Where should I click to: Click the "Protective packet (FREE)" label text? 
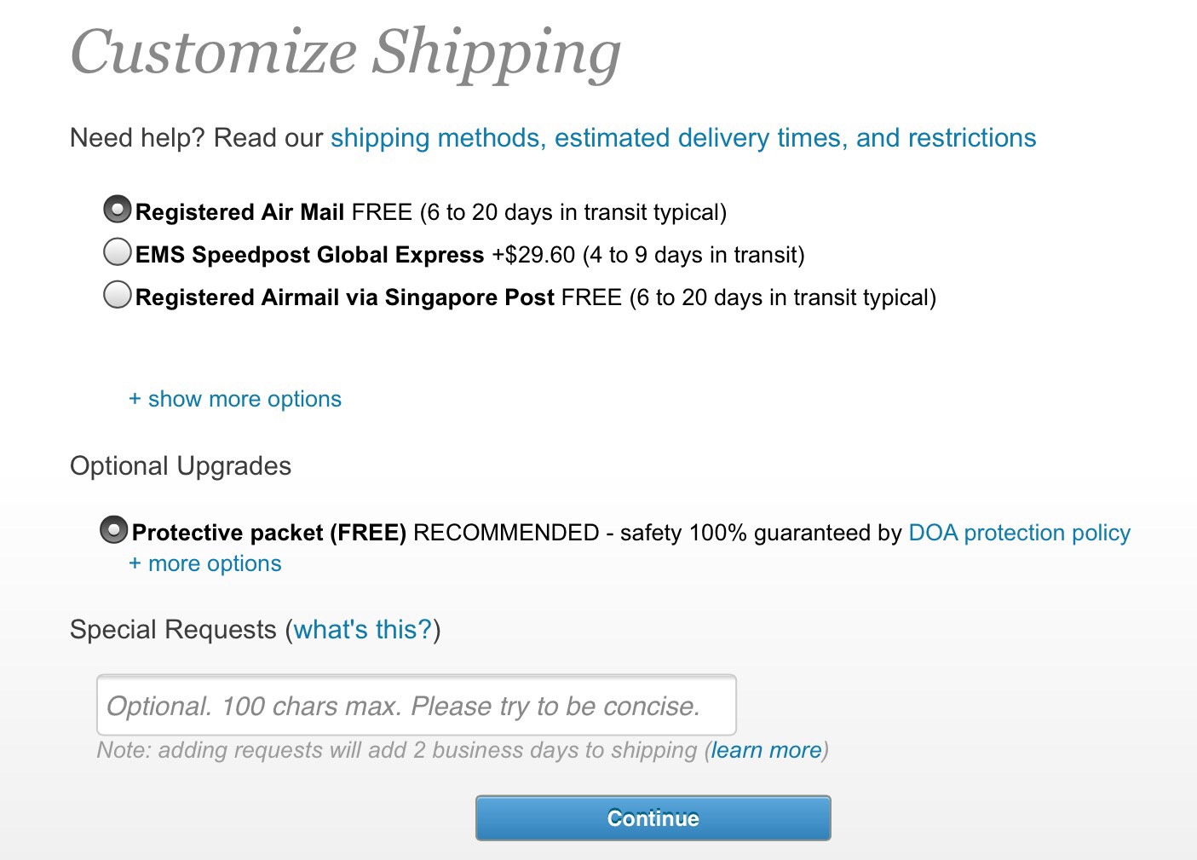tap(268, 533)
